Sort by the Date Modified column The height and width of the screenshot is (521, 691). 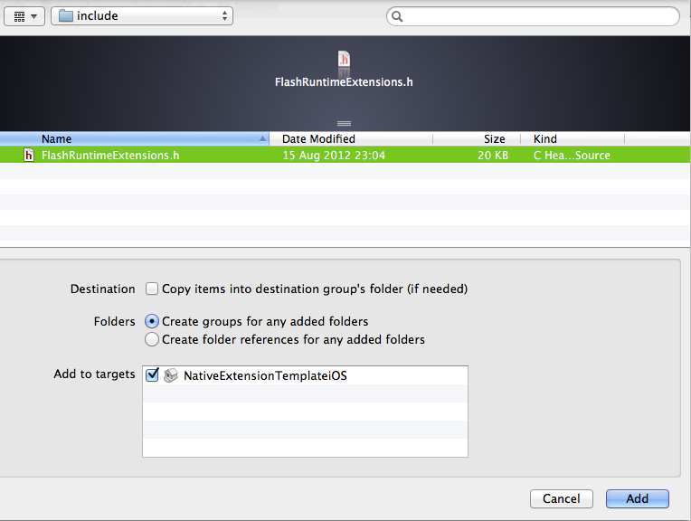tap(351, 139)
